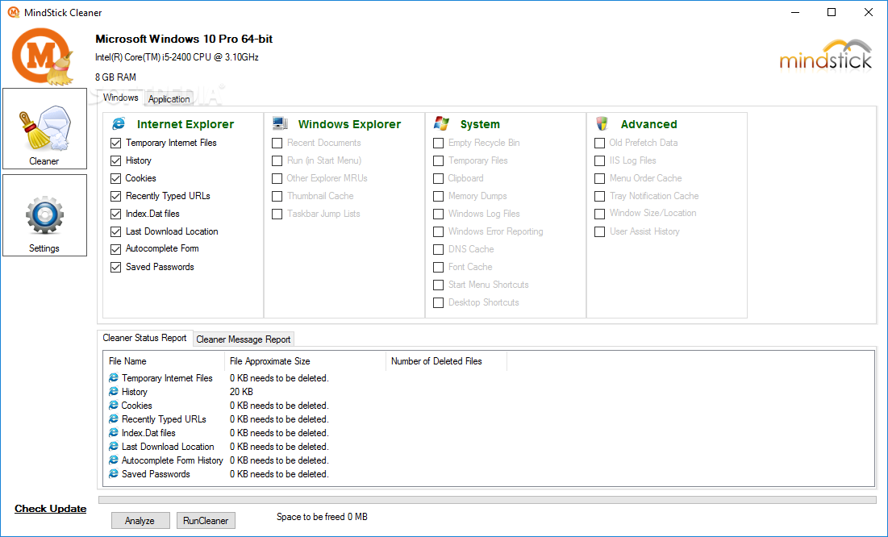The width and height of the screenshot is (888, 537).
Task: Click the title bar MindStick app icon
Action: click(14, 12)
